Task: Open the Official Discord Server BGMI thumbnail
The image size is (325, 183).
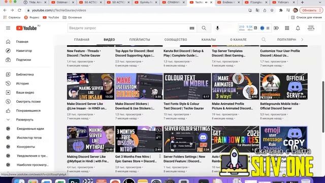Action: point(284,86)
